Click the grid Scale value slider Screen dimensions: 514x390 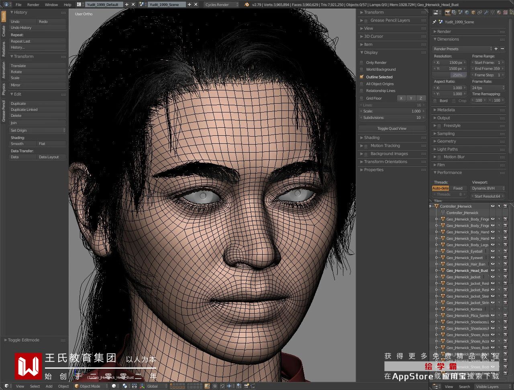click(392, 111)
